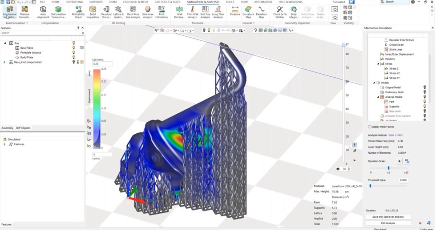The image size is (436, 231).
Task: Open the Build Simulation group dropdown
Action: pyautogui.click(x=27, y=23)
